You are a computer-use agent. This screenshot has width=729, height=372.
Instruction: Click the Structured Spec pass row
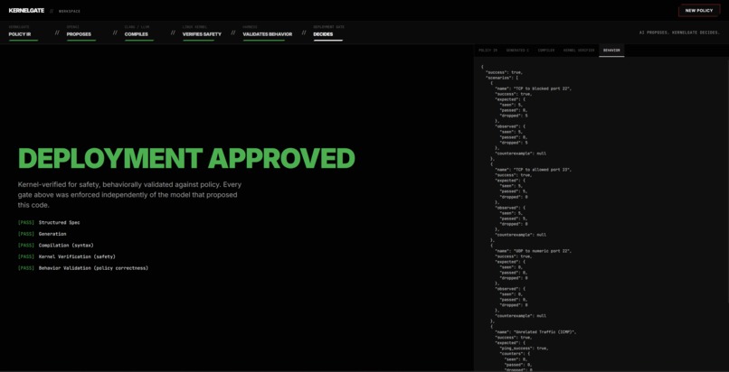click(x=49, y=223)
